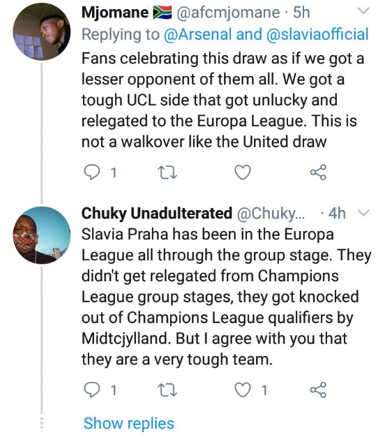The height and width of the screenshot is (446, 385).
Task: Click the Mjomane display name
Action: point(115,13)
